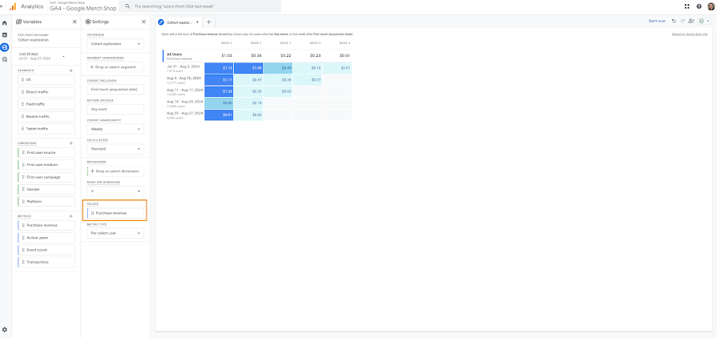
Task: Open the Technique dropdown
Action: pos(115,44)
